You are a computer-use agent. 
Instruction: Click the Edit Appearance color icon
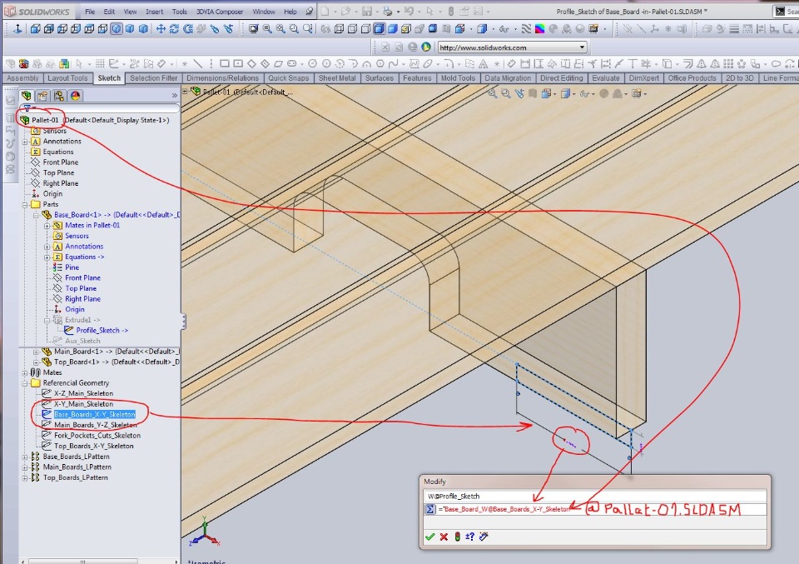point(539,29)
